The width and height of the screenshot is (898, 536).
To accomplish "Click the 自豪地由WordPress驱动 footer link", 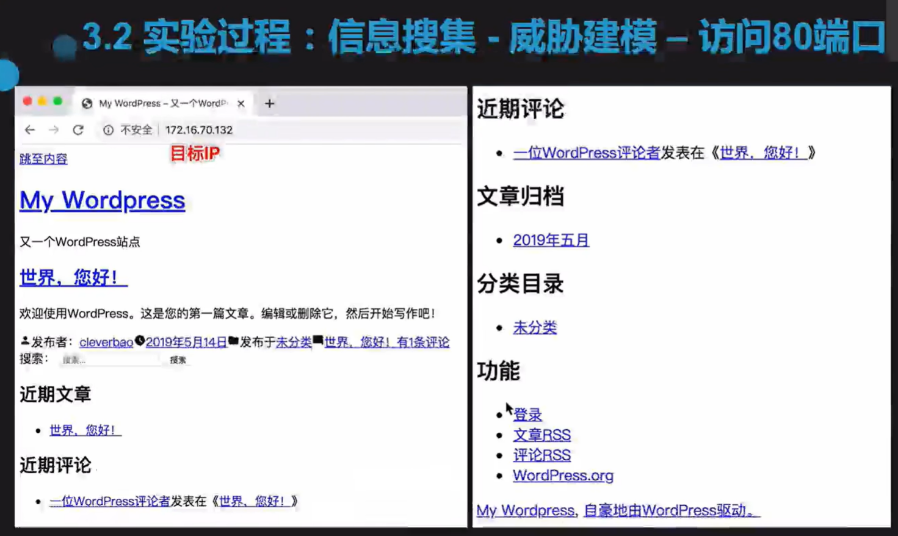I will pos(672,510).
